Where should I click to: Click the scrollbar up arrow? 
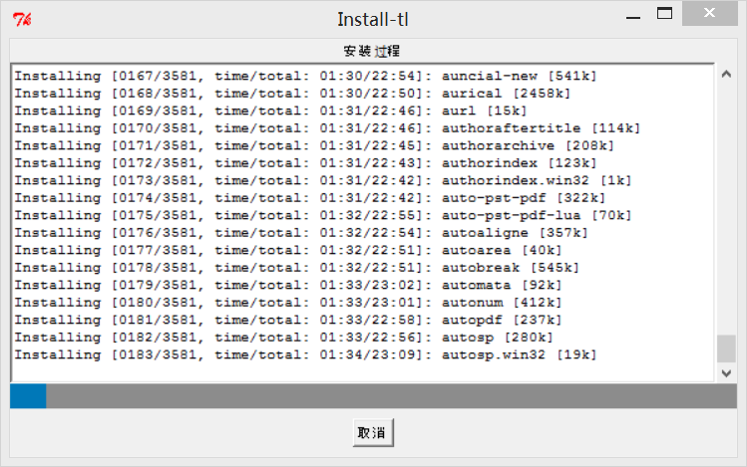[726, 75]
